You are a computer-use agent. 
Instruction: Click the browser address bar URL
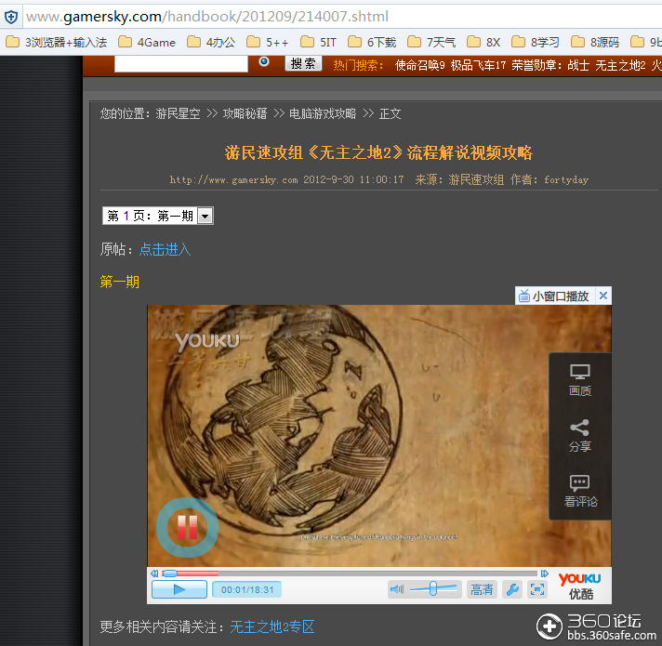206,17
